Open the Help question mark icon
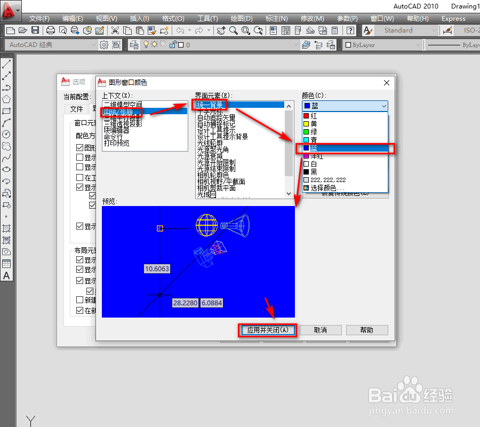Viewport: 480px width, 427px height. (350, 30)
